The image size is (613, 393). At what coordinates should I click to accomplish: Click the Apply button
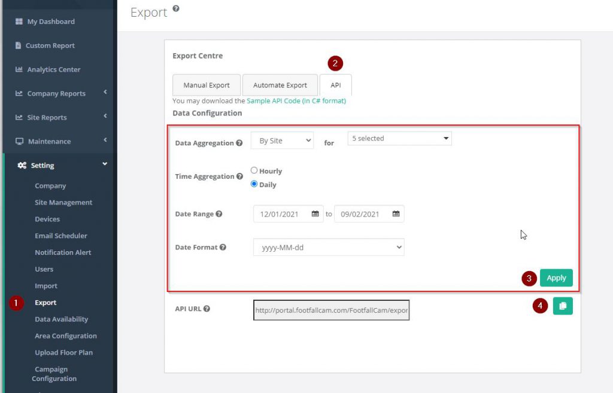(x=556, y=278)
